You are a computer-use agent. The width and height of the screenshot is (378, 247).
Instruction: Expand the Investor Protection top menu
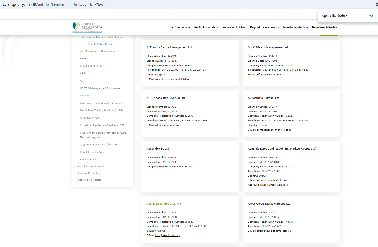point(295,27)
